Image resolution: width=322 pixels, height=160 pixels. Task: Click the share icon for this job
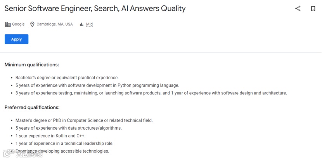[298, 9]
